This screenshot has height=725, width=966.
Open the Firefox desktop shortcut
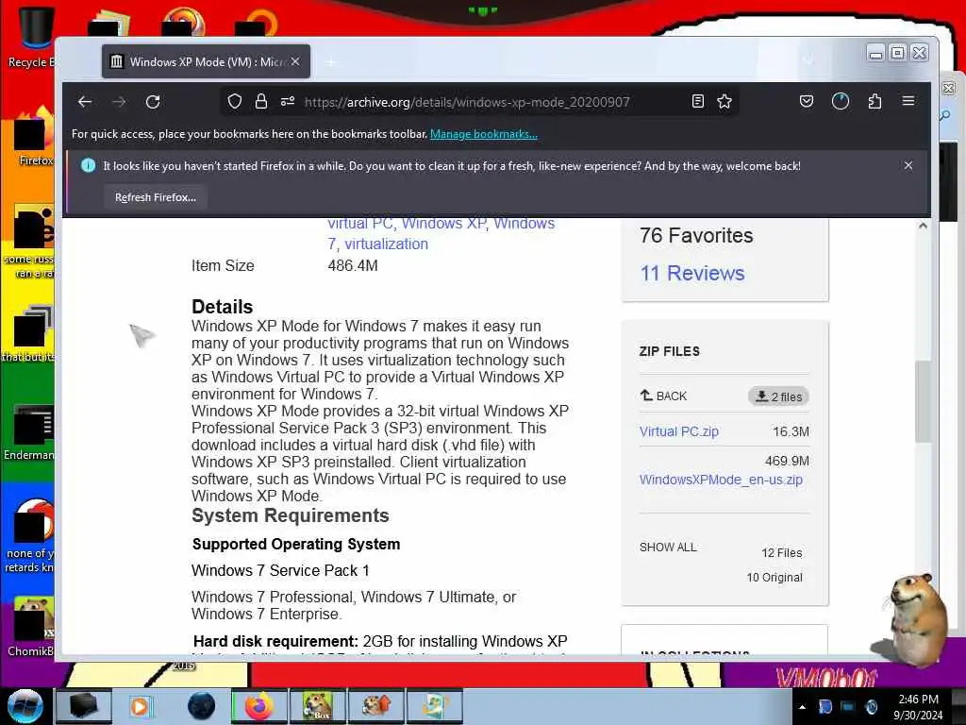(32, 137)
